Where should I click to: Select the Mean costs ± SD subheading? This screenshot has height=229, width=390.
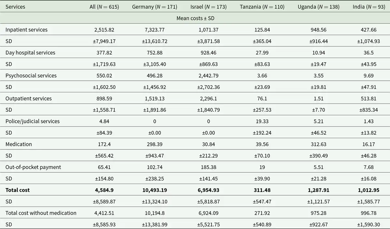[195, 18]
